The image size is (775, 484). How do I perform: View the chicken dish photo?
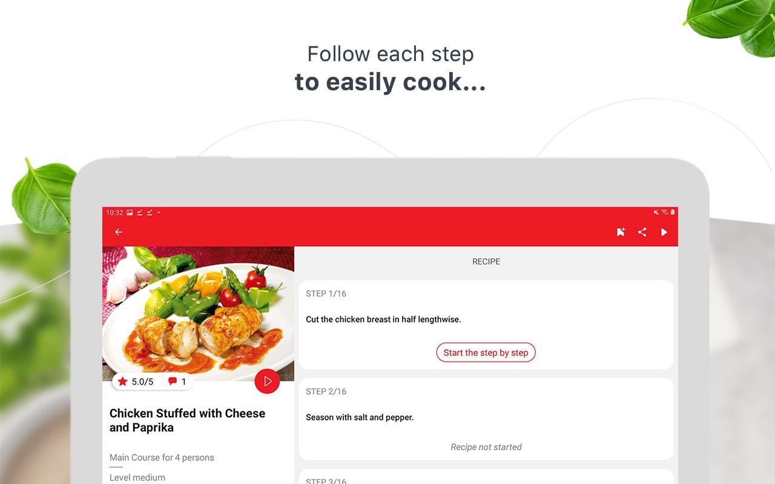coord(198,313)
